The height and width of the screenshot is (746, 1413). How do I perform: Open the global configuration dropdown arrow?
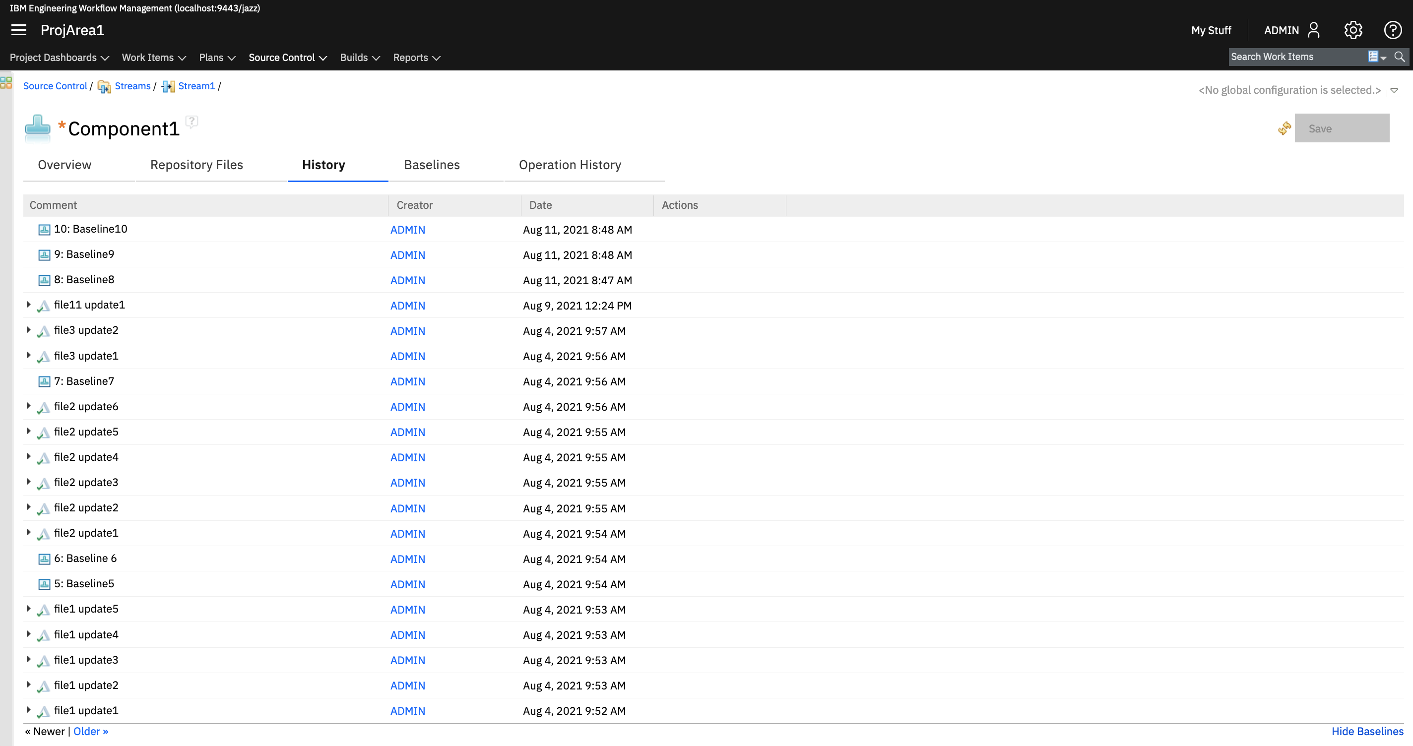pyautogui.click(x=1394, y=90)
